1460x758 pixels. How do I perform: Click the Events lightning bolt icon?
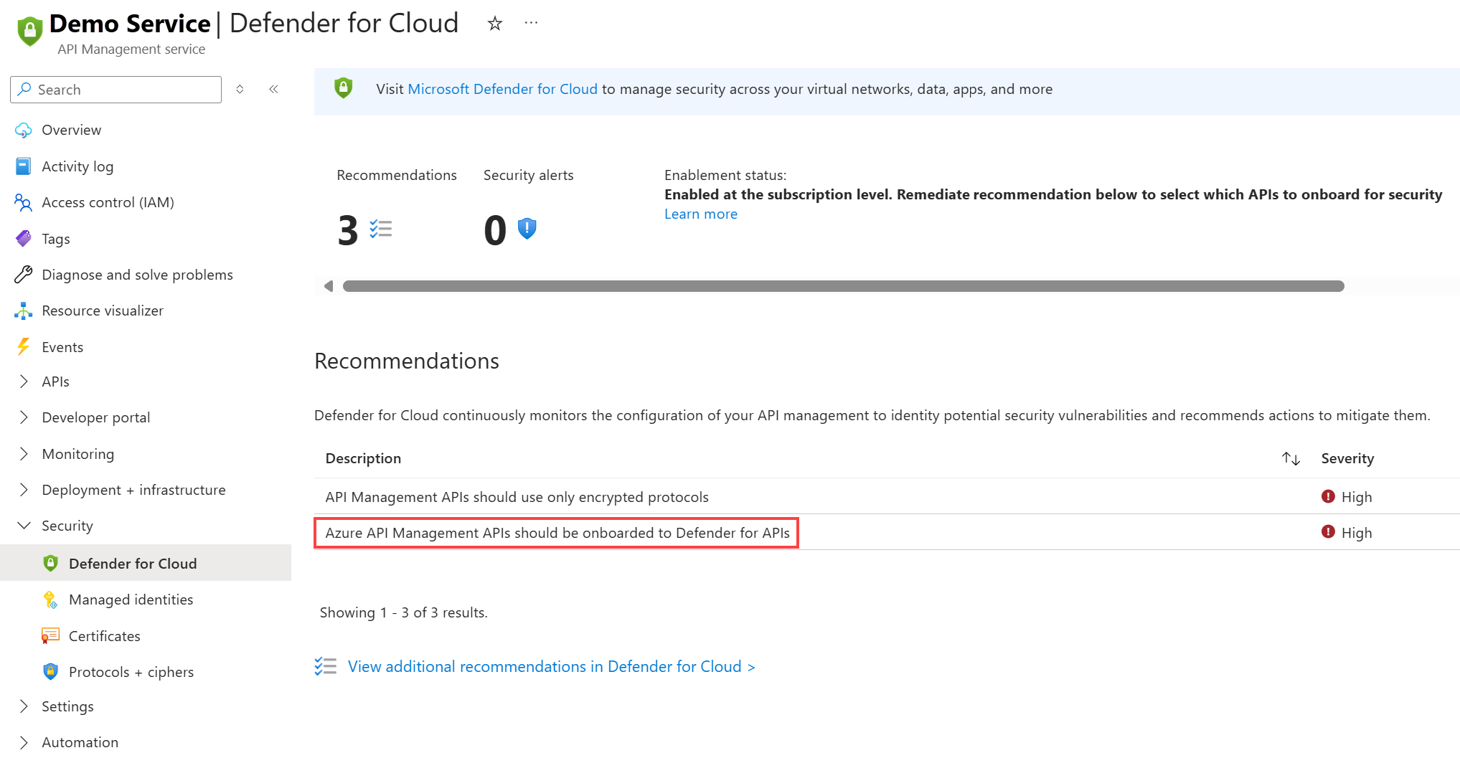click(x=24, y=347)
